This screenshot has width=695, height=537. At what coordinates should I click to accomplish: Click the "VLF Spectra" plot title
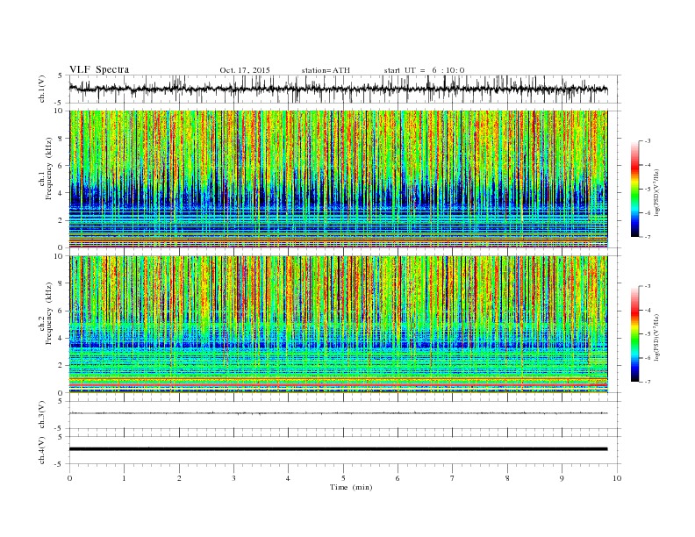pyautogui.click(x=99, y=69)
